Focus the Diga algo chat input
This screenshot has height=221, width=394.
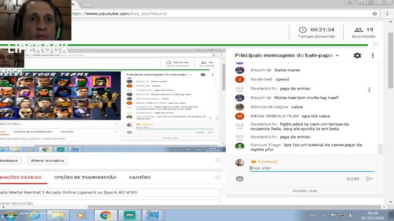pos(312,168)
